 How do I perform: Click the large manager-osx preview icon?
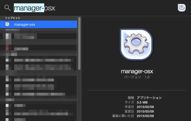pyautogui.click(x=136, y=44)
